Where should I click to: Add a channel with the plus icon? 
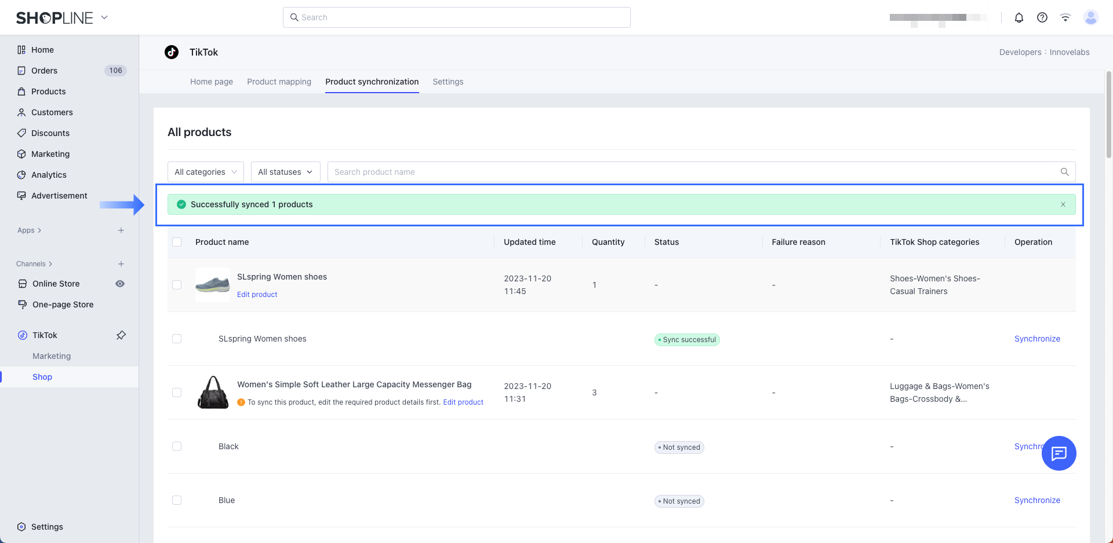click(121, 264)
